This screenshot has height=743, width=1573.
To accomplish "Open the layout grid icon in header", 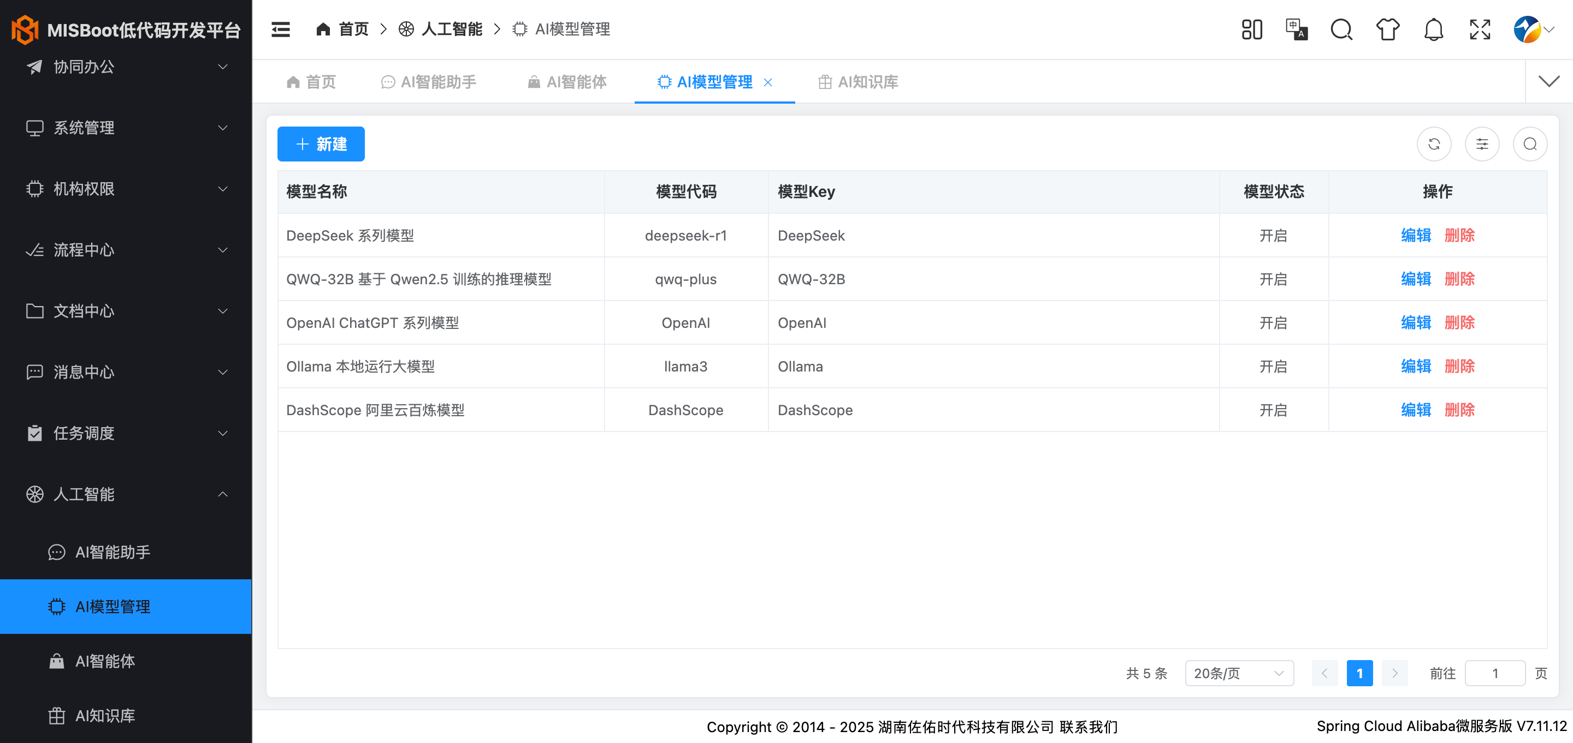I will click(1252, 29).
